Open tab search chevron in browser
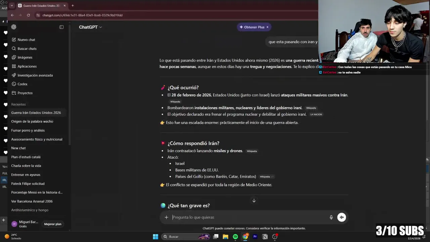The height and width of the screenshot is (242, 430). (x=12, y=5)
